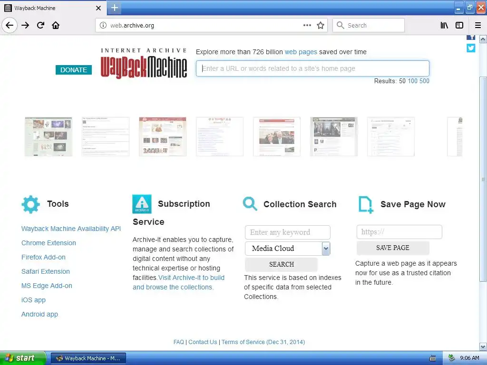Click the vertical scrollbar thumb

click(x=483, y=179)
